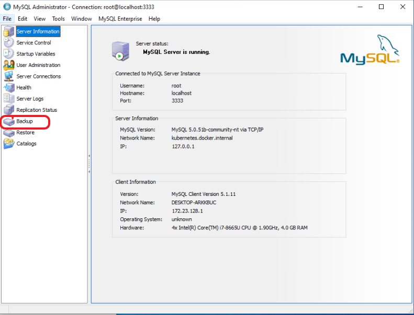The height and width of the screenshot is (315, 414).
Task: Open the File menu
Action: coord(7,19)
